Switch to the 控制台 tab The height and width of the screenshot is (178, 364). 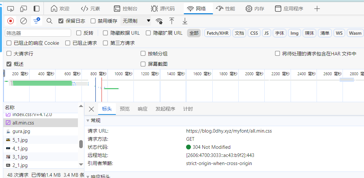(x=126, y=9)
